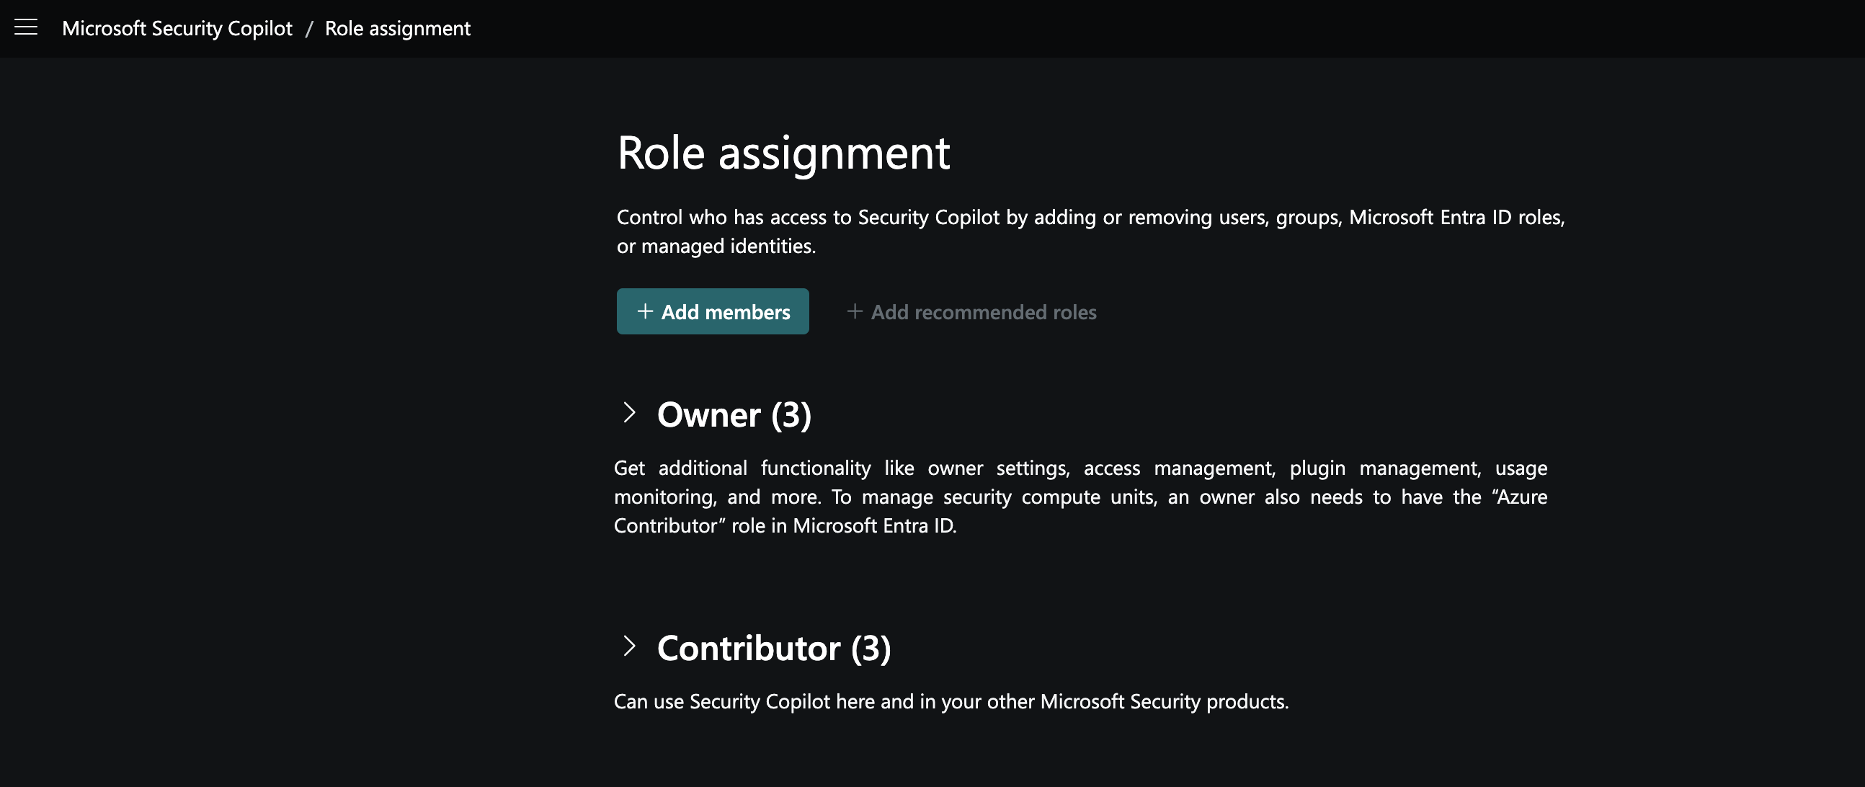Click plus icon beside Add recommended roles
1865x787 pixels.
(854, 311)
